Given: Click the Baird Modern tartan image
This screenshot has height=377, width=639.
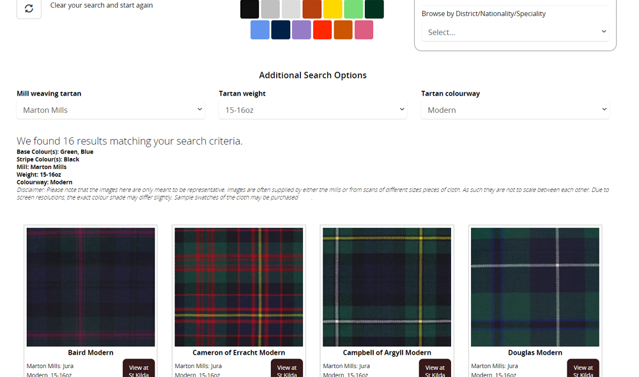Looking at the screenshot, I should [x=91, y=287].
